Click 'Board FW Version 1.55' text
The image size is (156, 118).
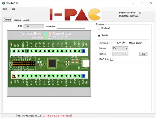[x=130, y=13]
